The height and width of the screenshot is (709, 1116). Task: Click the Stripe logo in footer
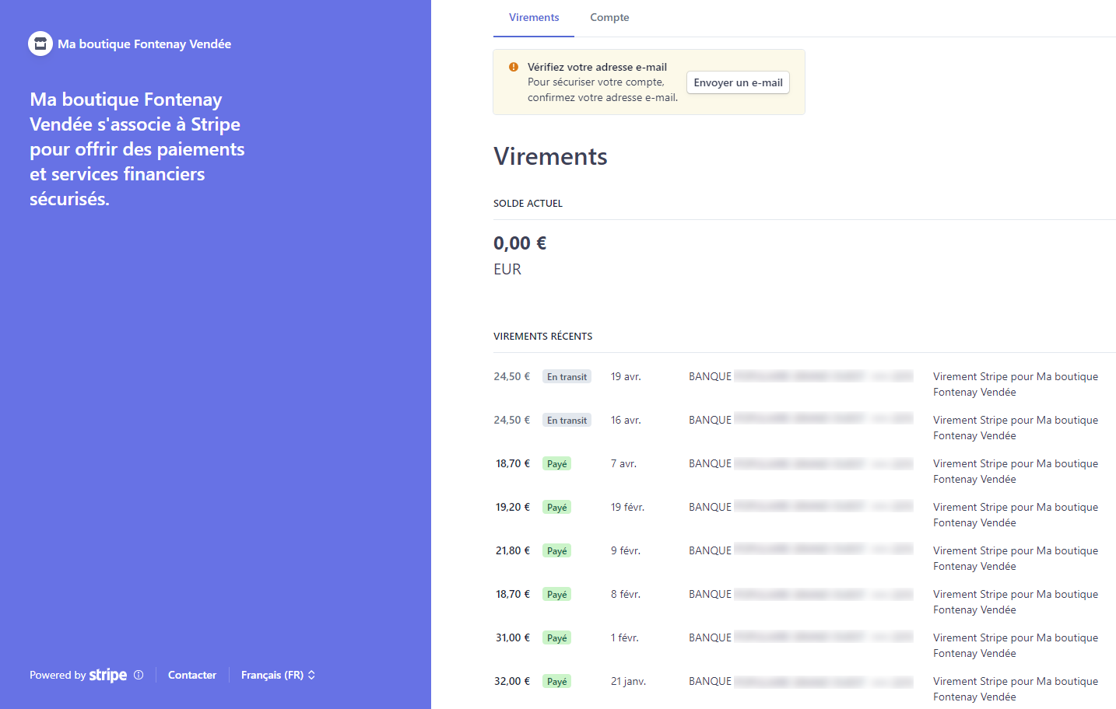click(x=108, y=675)
